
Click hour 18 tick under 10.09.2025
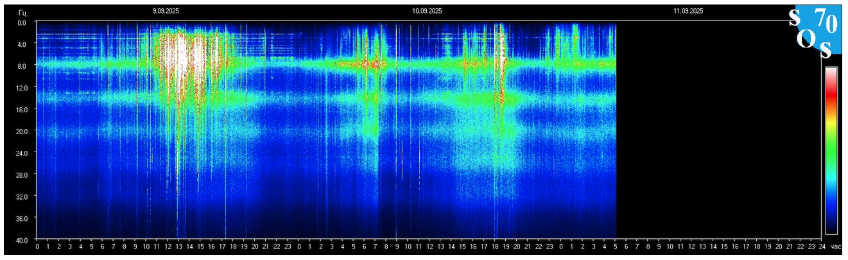495,247
